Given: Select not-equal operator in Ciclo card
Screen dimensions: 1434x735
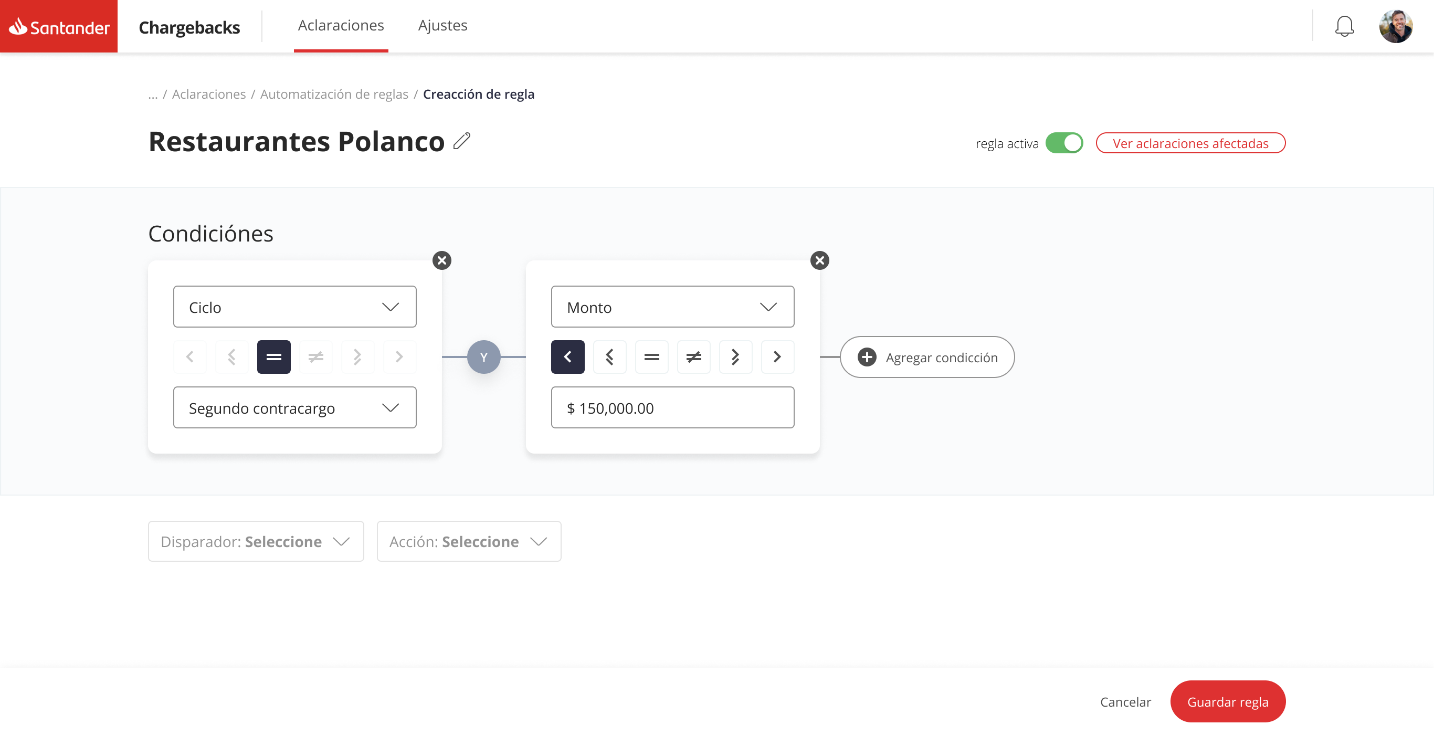Looking at the screenshot, I should point(315,356).
